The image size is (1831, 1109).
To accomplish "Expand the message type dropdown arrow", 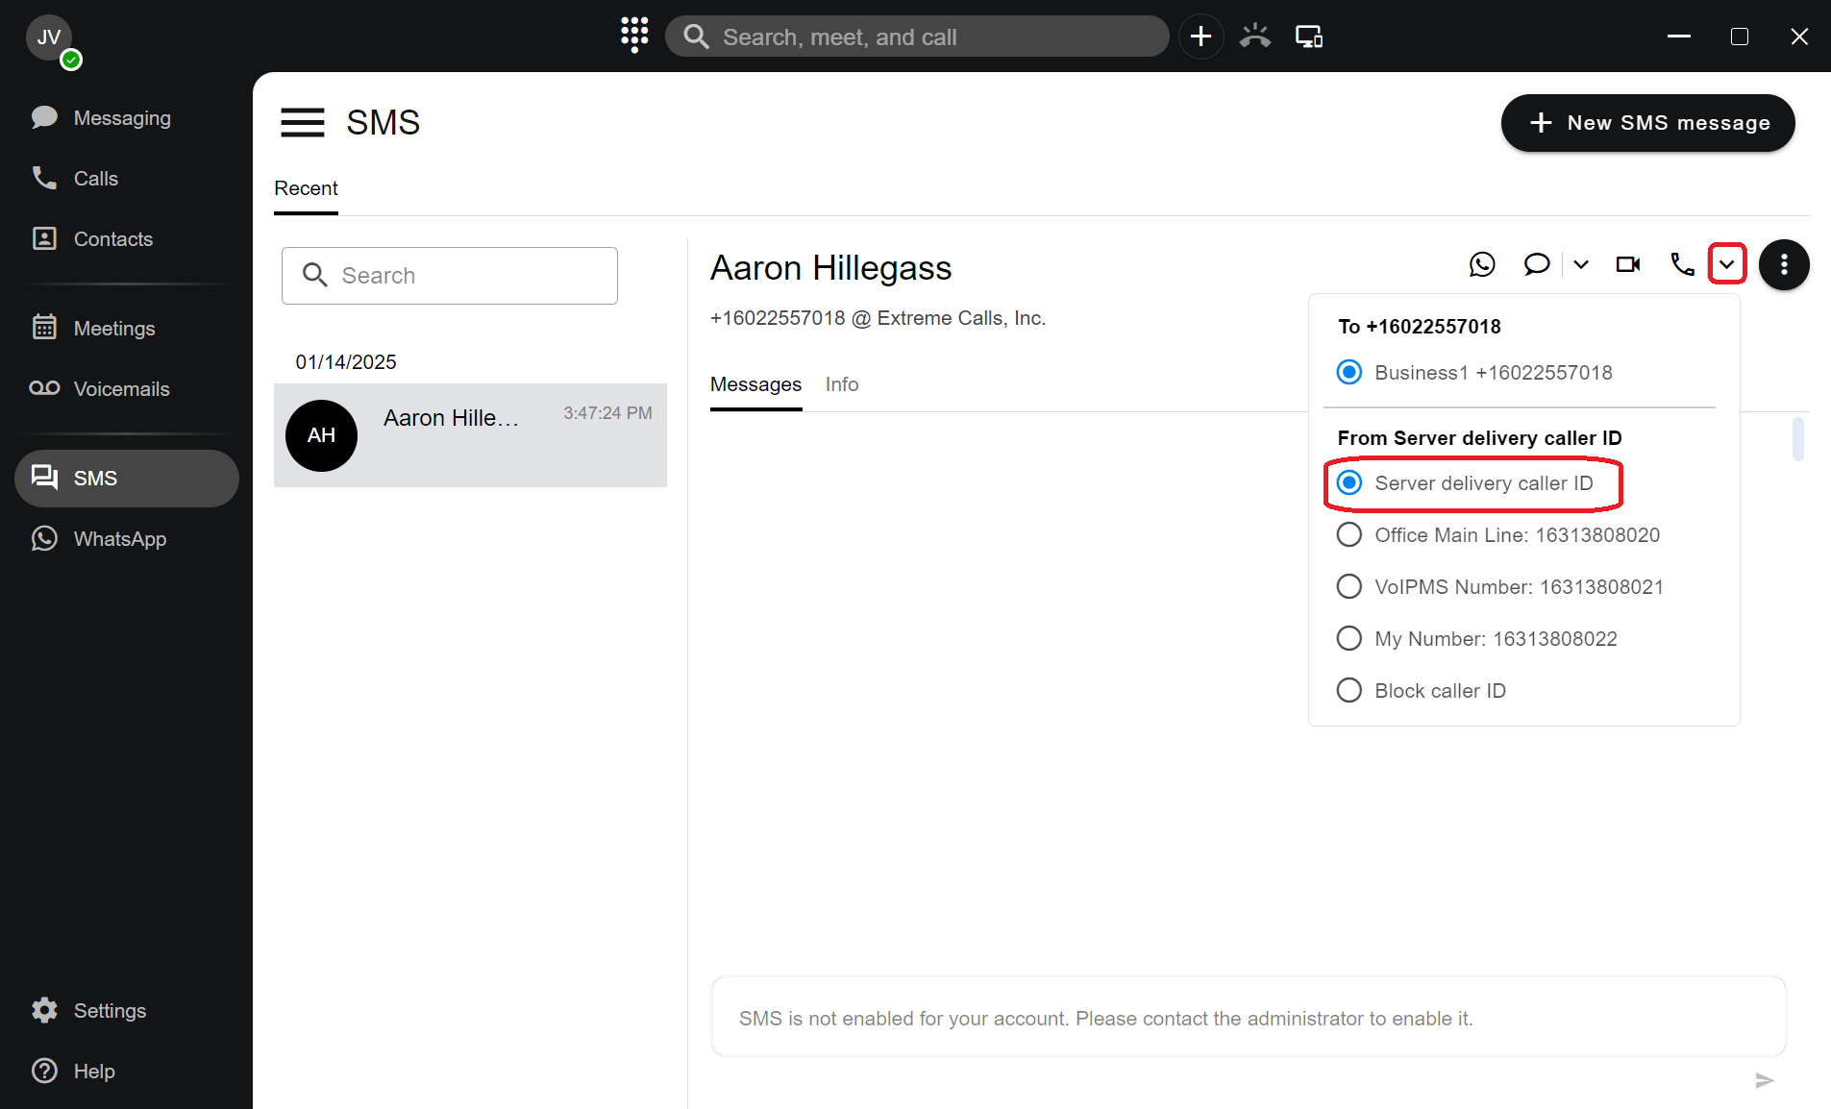I will click(x=1581, y=264).
